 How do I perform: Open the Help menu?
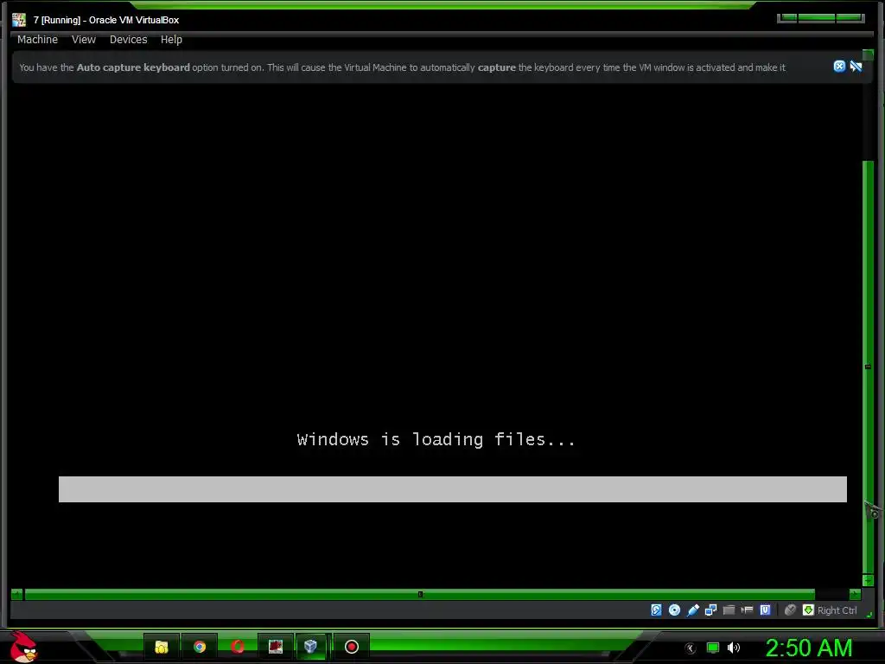[x=171, y=40]
